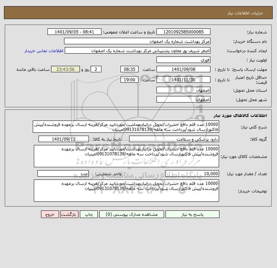Click the price validity date 1401/11/30
This screenshot has height=268, width=277.
[183, 80]
